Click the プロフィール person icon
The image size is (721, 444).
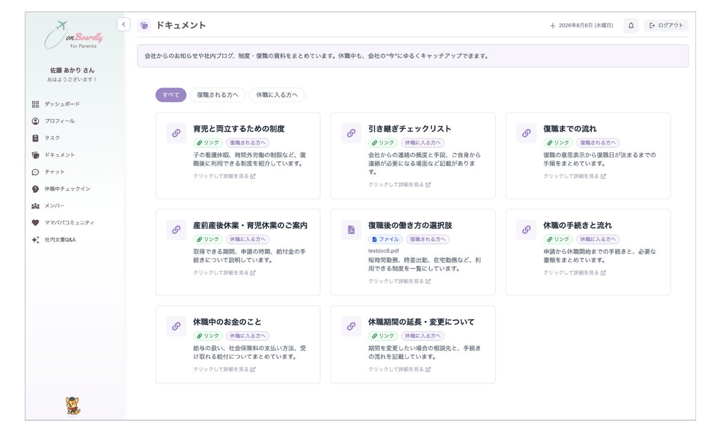point(35,121)
